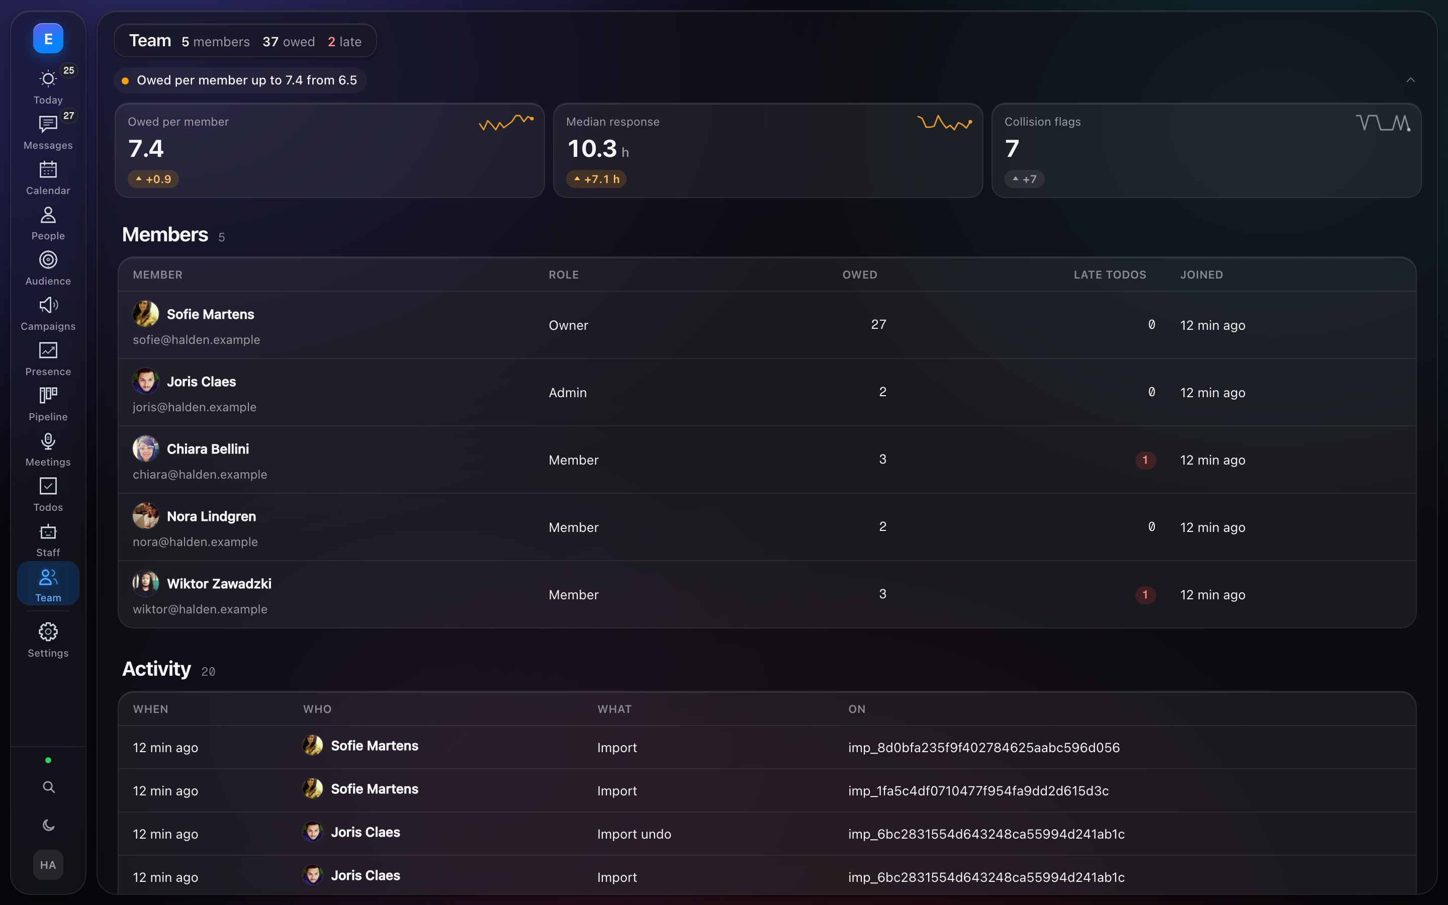Image resolution: width=1448 pixels, height=905 pixels.
Task: Go to the People section
Action: point(48,223)
